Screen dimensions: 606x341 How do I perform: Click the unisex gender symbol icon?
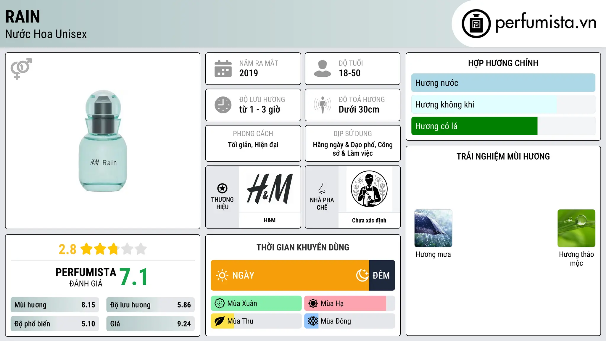point(21,68)
